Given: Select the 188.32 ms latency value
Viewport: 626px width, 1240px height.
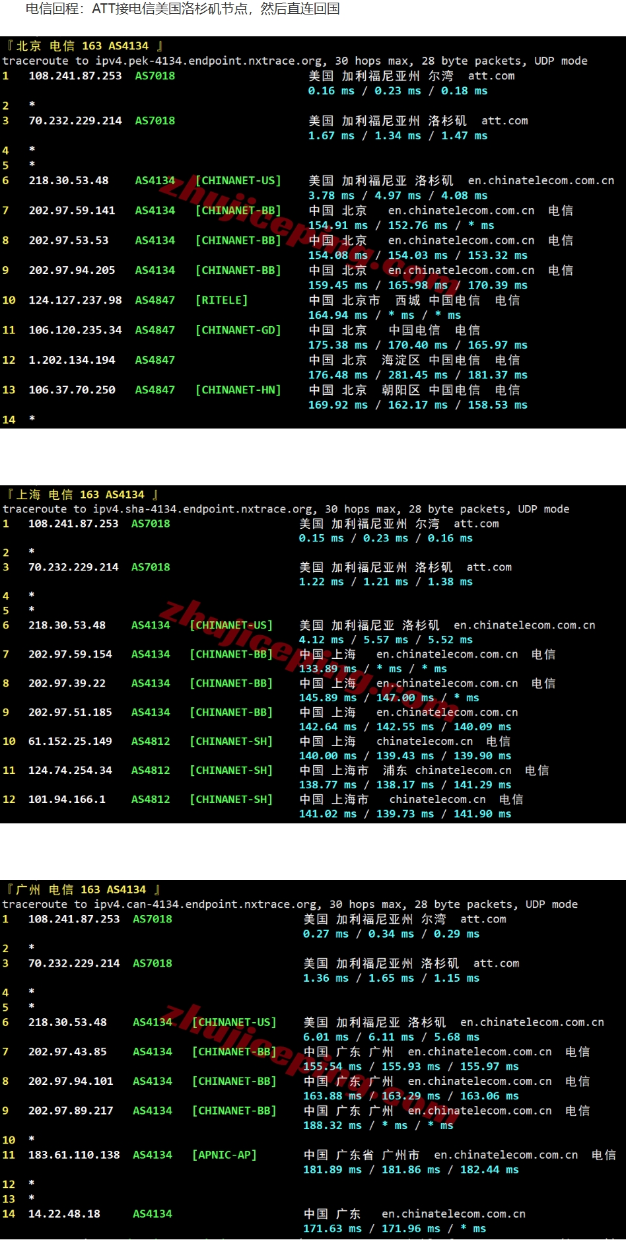Looking at the screenshot, I should click(x=332, y=1126).
